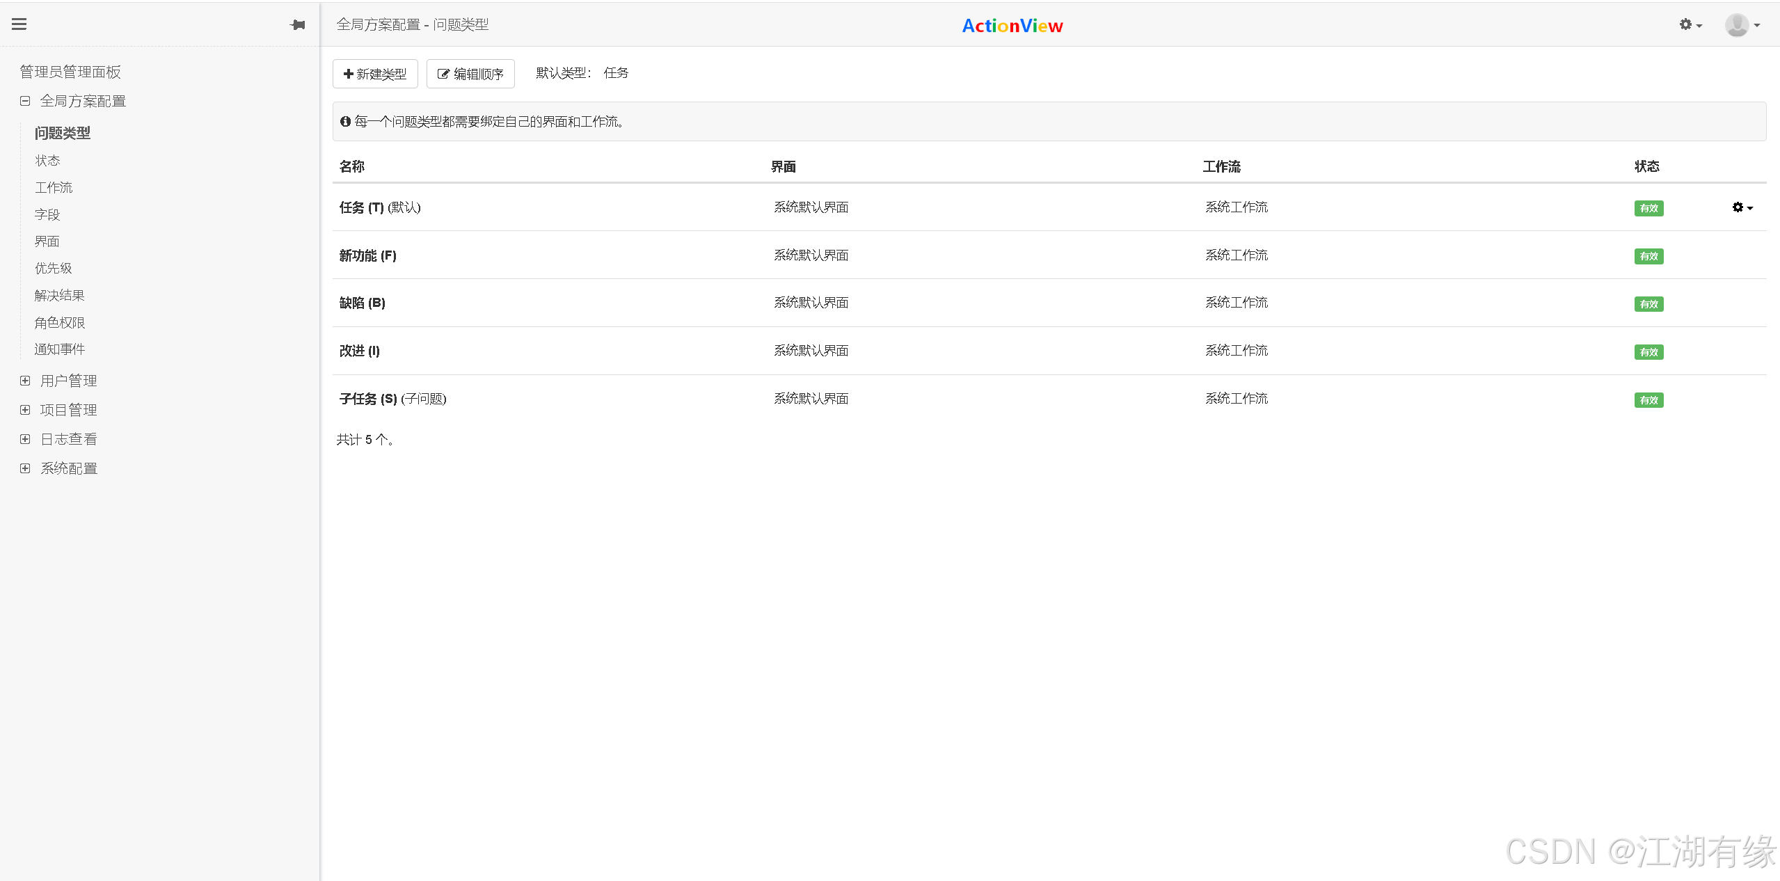Image resolution: width=1780 pixels, height=881 pixels.
Task: Toggle 有效 status for 缺陷 (B)
Action: (1648, 303)
